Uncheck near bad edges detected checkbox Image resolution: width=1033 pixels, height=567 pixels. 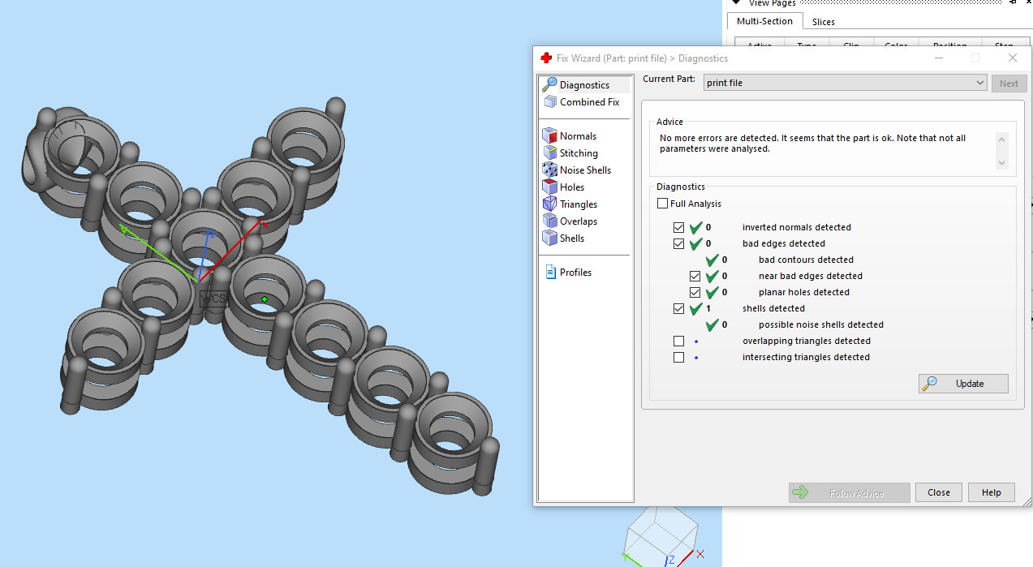click(695, 276)
